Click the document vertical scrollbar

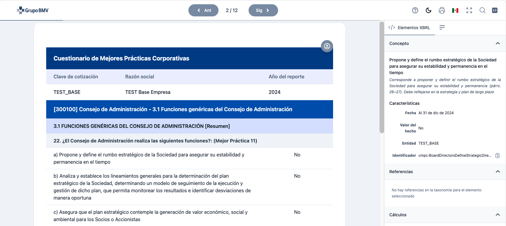(382, 77)
